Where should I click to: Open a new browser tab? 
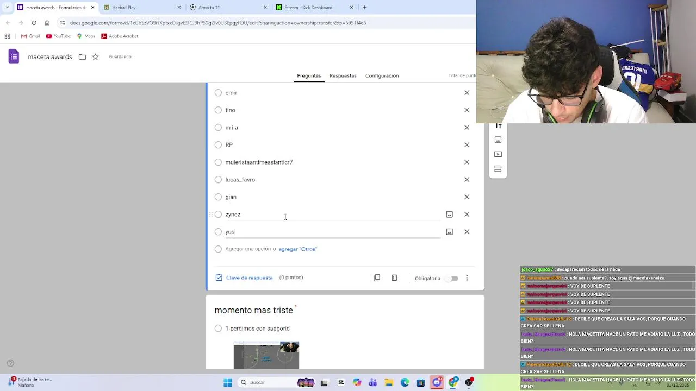pyautogui.click(x=364, y=8)
